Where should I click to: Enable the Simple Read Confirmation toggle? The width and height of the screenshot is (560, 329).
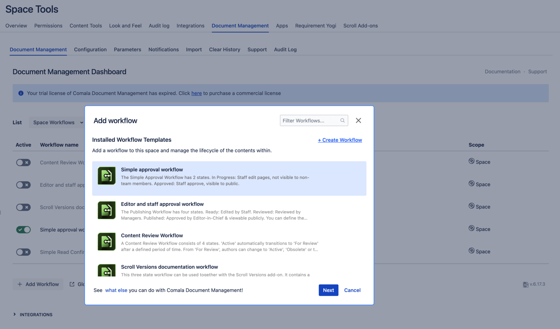[x=24, y=252]
